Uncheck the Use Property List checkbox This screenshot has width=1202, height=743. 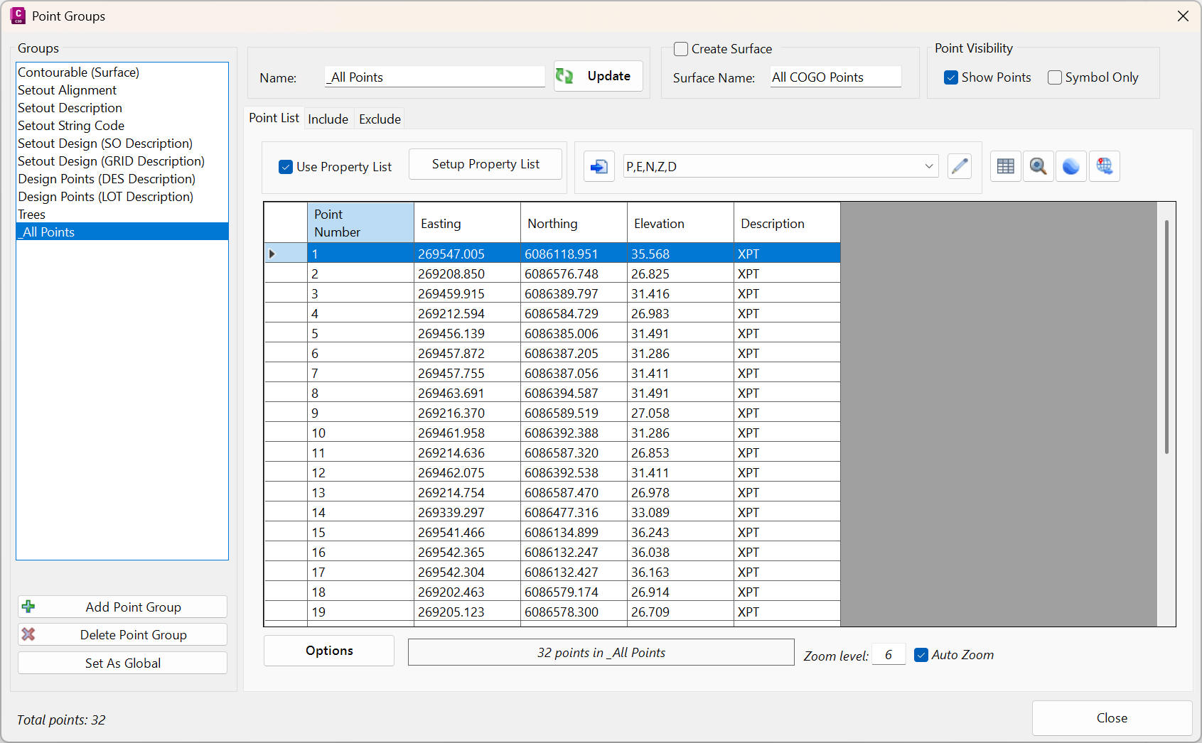pos(286,167)
